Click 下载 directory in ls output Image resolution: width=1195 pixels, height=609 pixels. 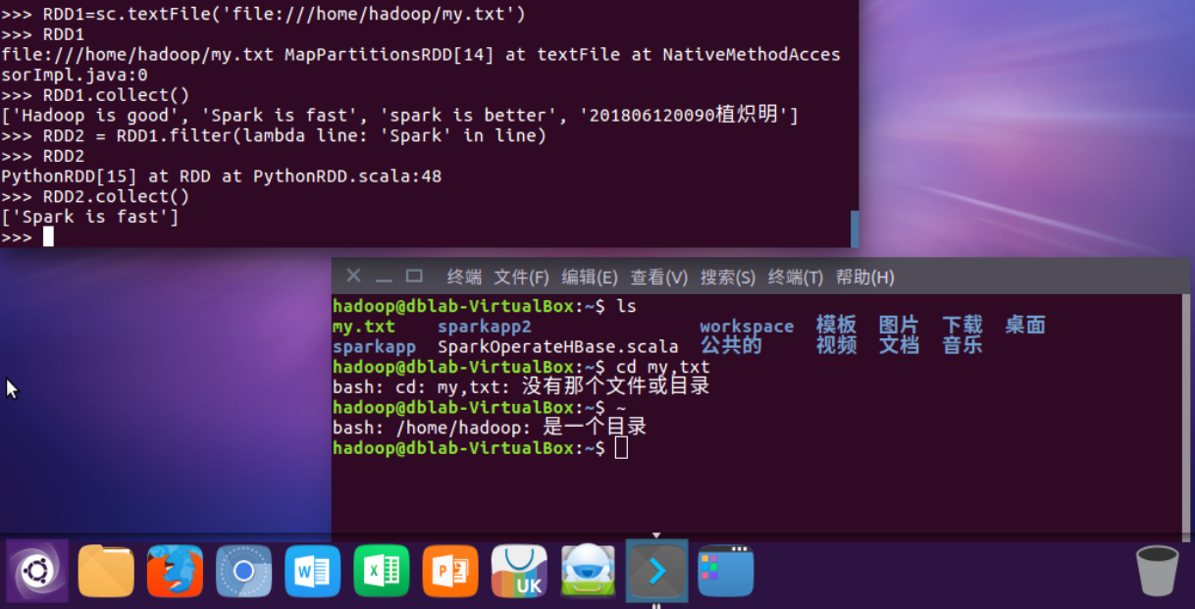point(962,326)
